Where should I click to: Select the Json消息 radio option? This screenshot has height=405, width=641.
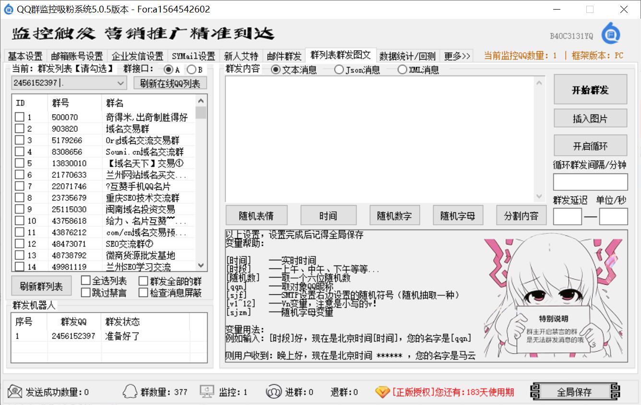[339, 70]
